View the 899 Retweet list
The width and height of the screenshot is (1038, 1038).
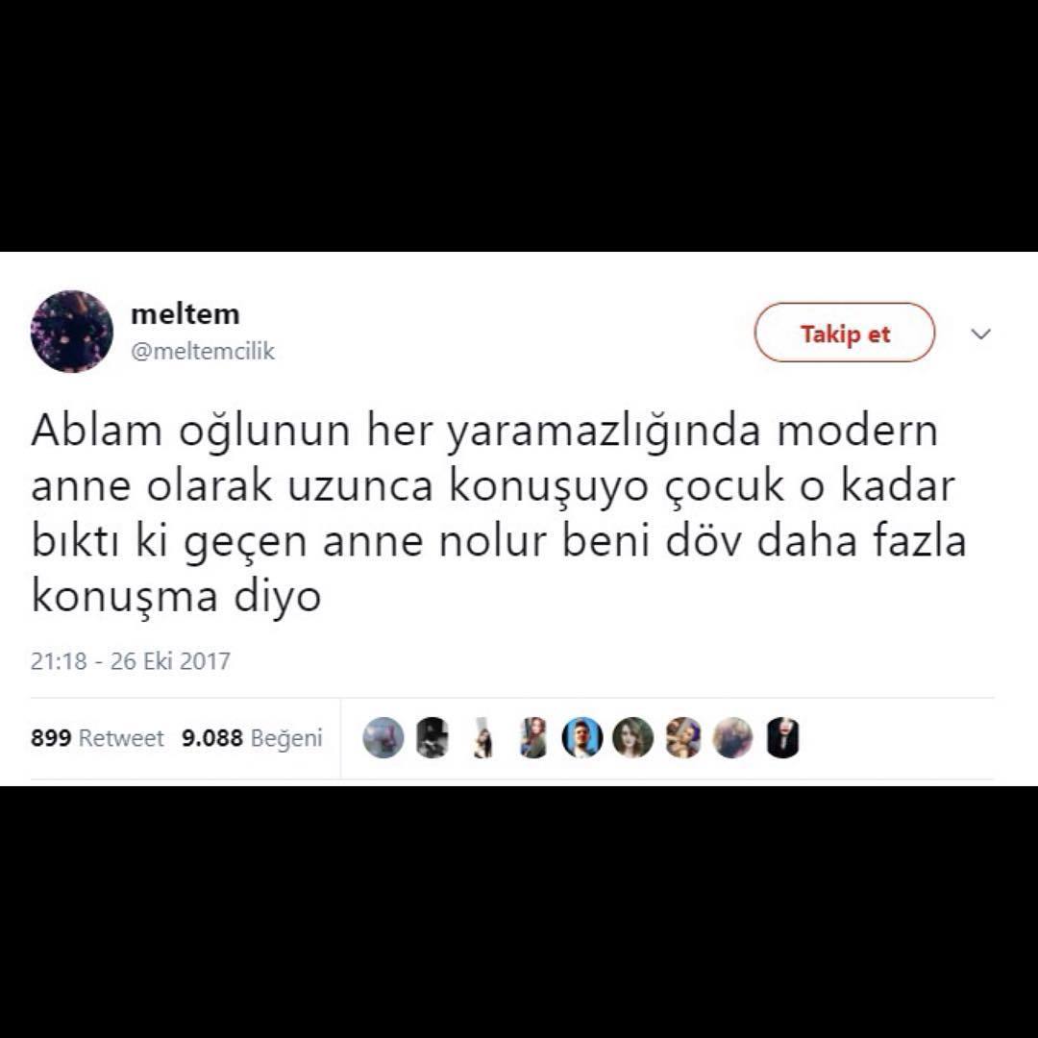[x=97, y=738]
